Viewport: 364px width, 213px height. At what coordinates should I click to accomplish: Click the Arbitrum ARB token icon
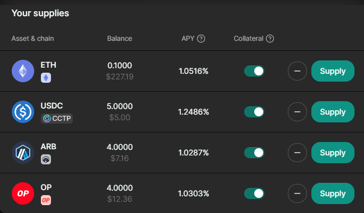(23, 153)
